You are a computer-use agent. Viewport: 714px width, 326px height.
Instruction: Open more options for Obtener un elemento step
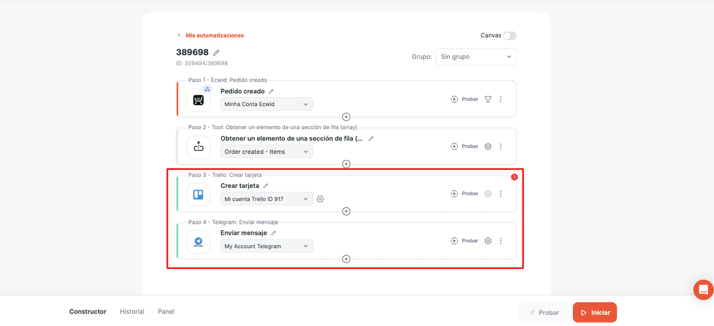pos(501,146)
